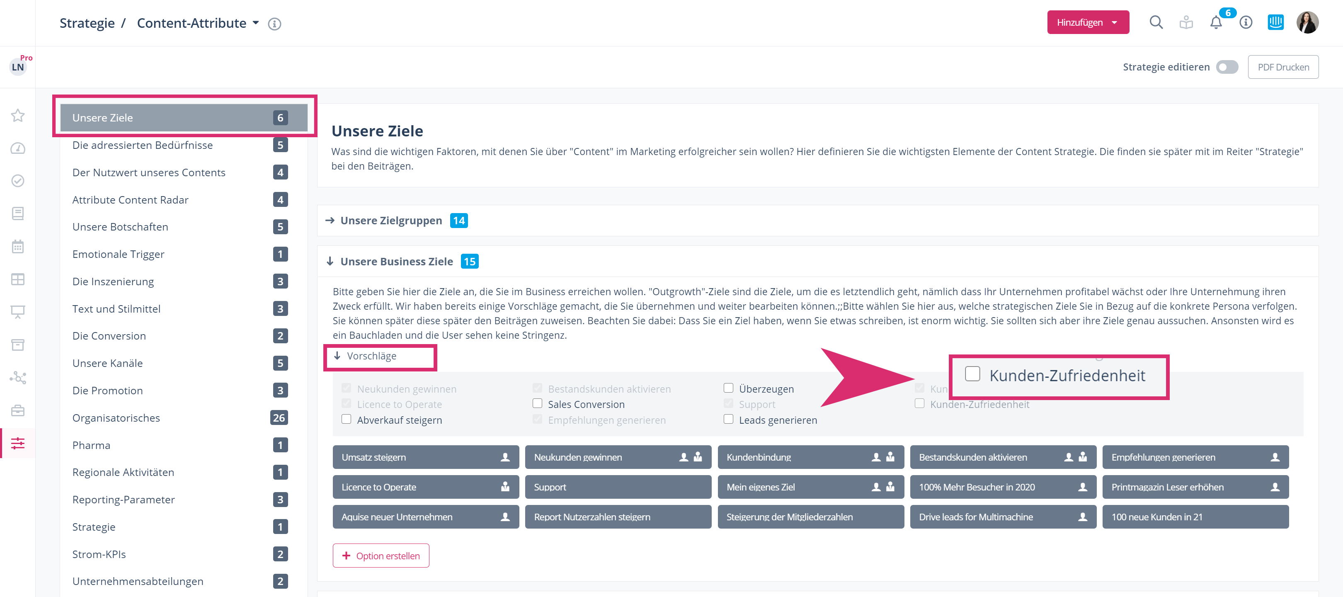Check the Sales Conversion checkbox

point(538,403)
